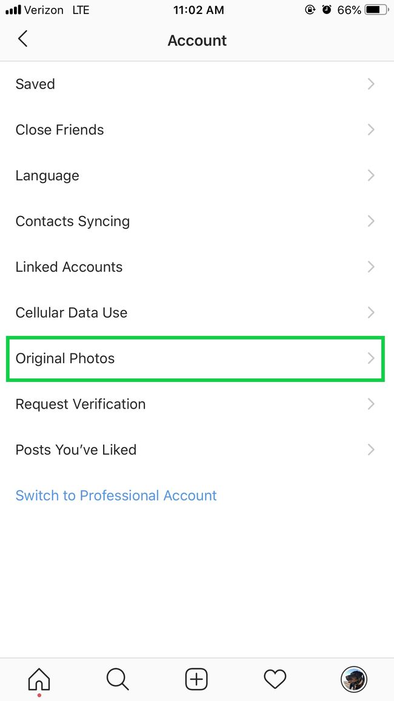Viewport: 394px width, 701px height.
Task: Expand the Saved settings row chevron
Action: (371, 84)
